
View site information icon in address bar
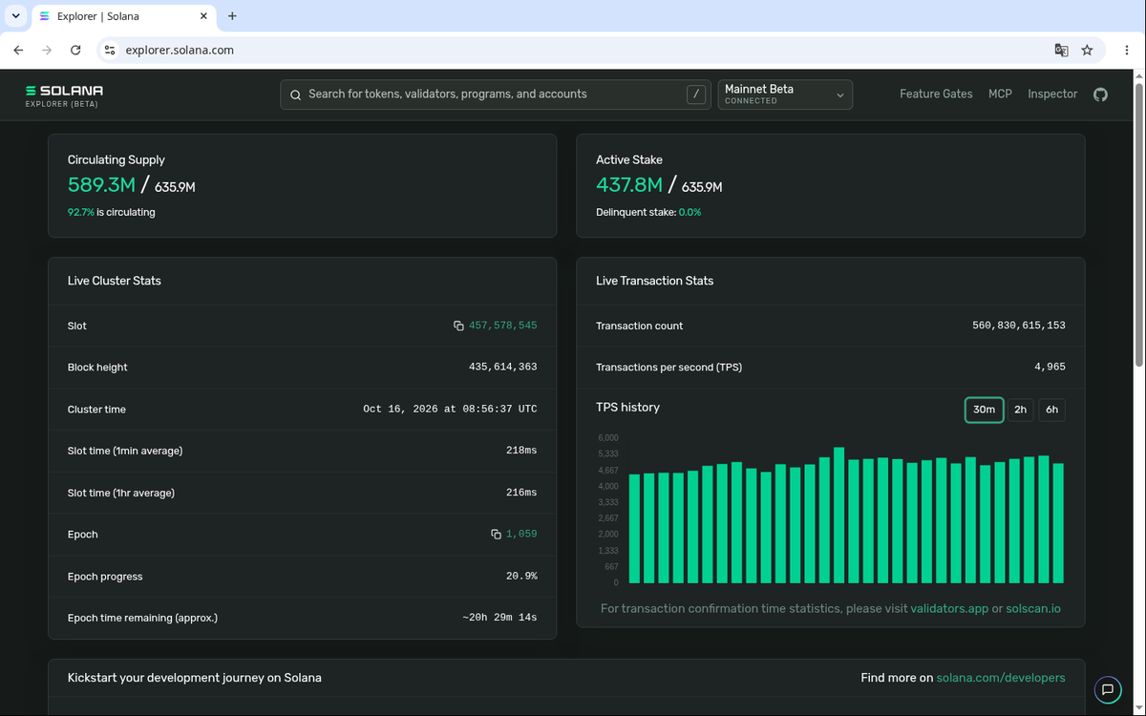(x=110, y=51)
